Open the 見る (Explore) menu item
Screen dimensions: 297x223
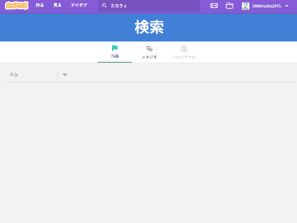click(58, 6)
